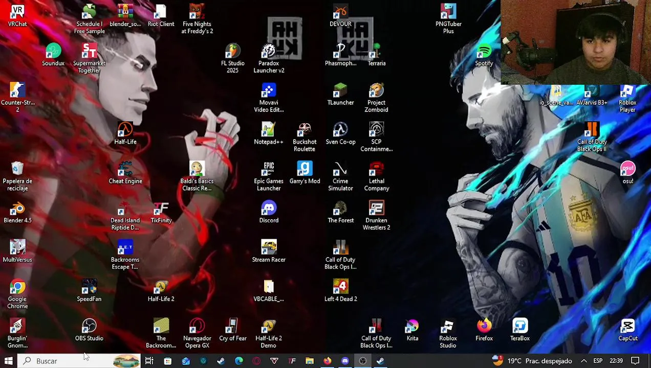
Task: Select the Project Zomboid icon
Action: point(376,98)
